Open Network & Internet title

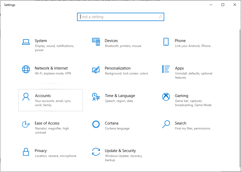[51, 68]
